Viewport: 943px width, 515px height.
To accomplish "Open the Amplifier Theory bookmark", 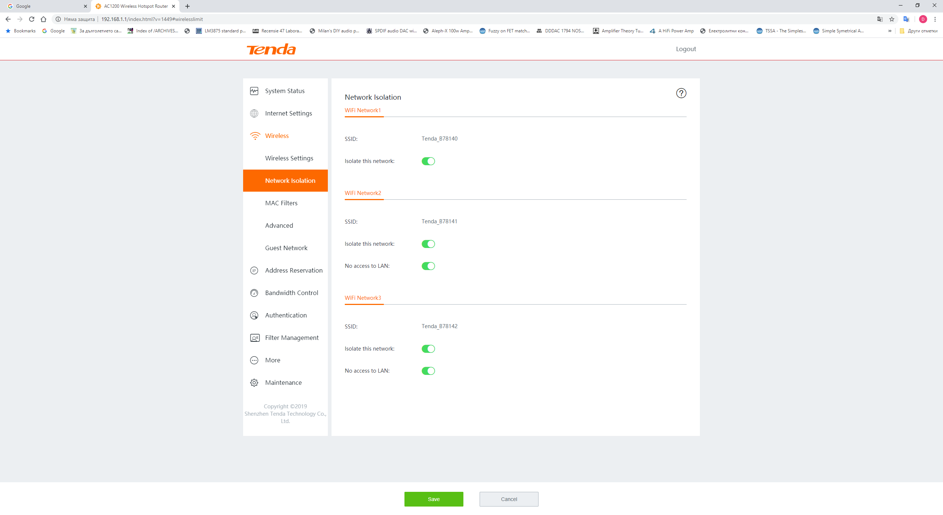I will [618, 31].
